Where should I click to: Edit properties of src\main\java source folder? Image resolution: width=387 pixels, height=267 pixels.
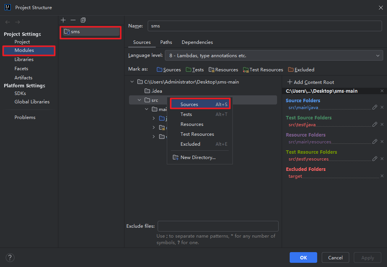coord(375,107)
